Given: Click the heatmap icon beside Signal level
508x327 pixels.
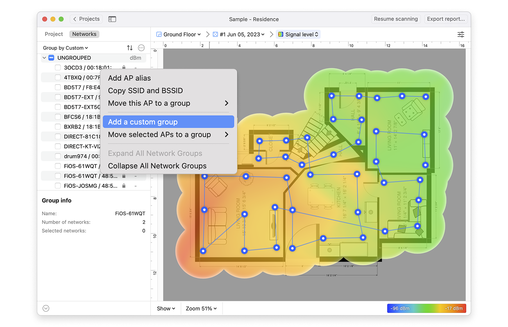Looking at the screenshot, I should pos(281,34).
